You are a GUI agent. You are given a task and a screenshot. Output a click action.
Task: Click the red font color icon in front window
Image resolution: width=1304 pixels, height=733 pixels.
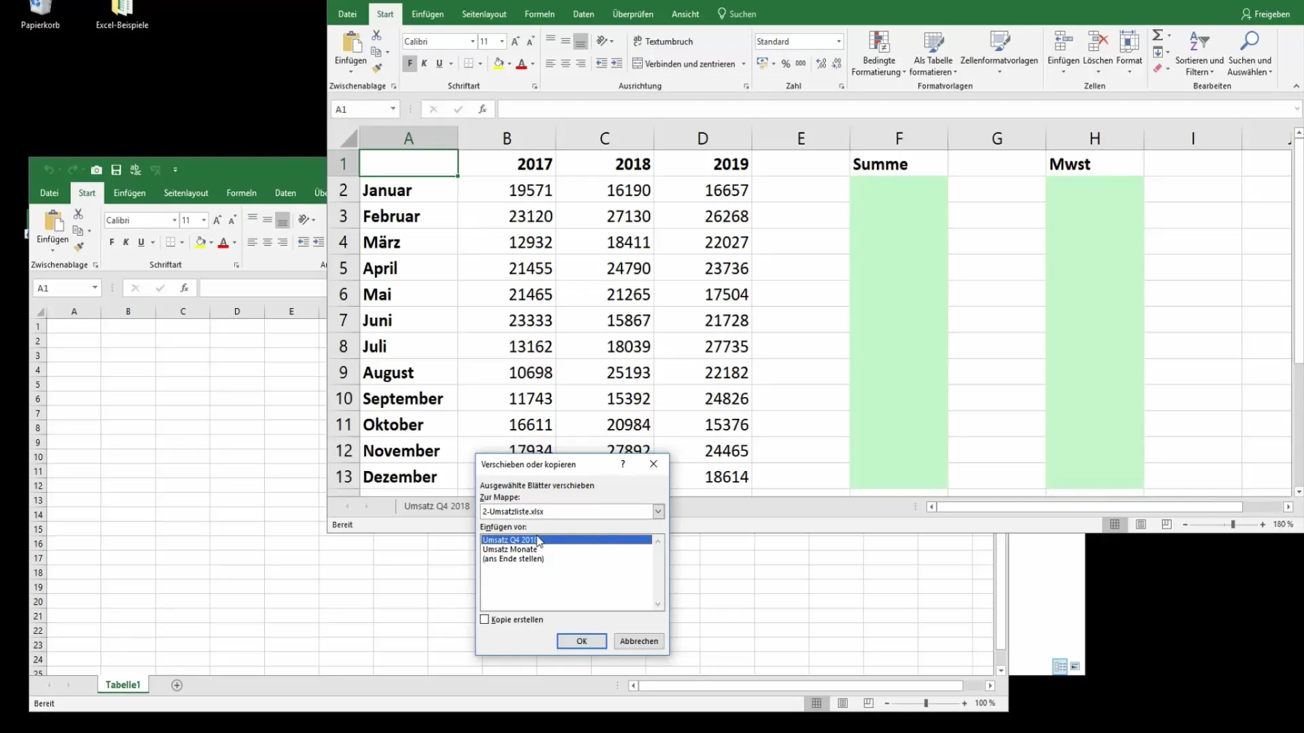click(x=522, y=63)
